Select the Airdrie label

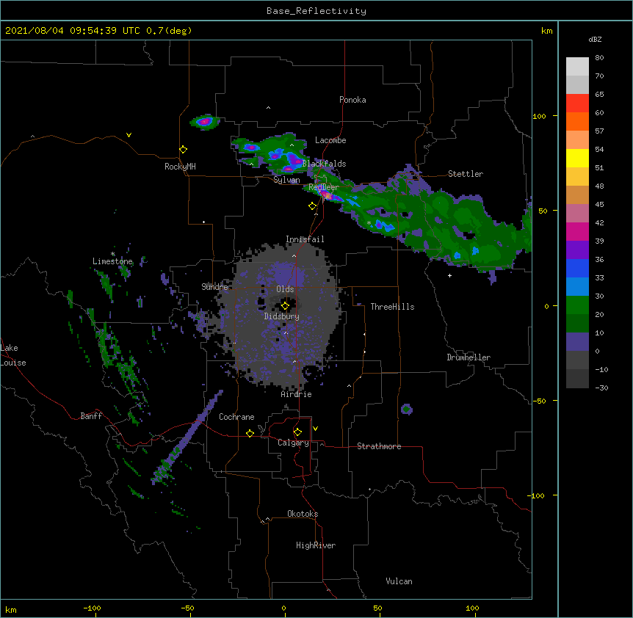(x=297, y=394)
